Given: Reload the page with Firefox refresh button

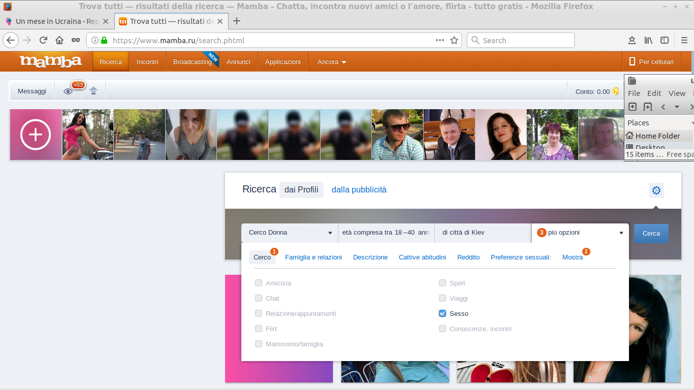Looking at the screenshot, I should click(x=43, y=40).
